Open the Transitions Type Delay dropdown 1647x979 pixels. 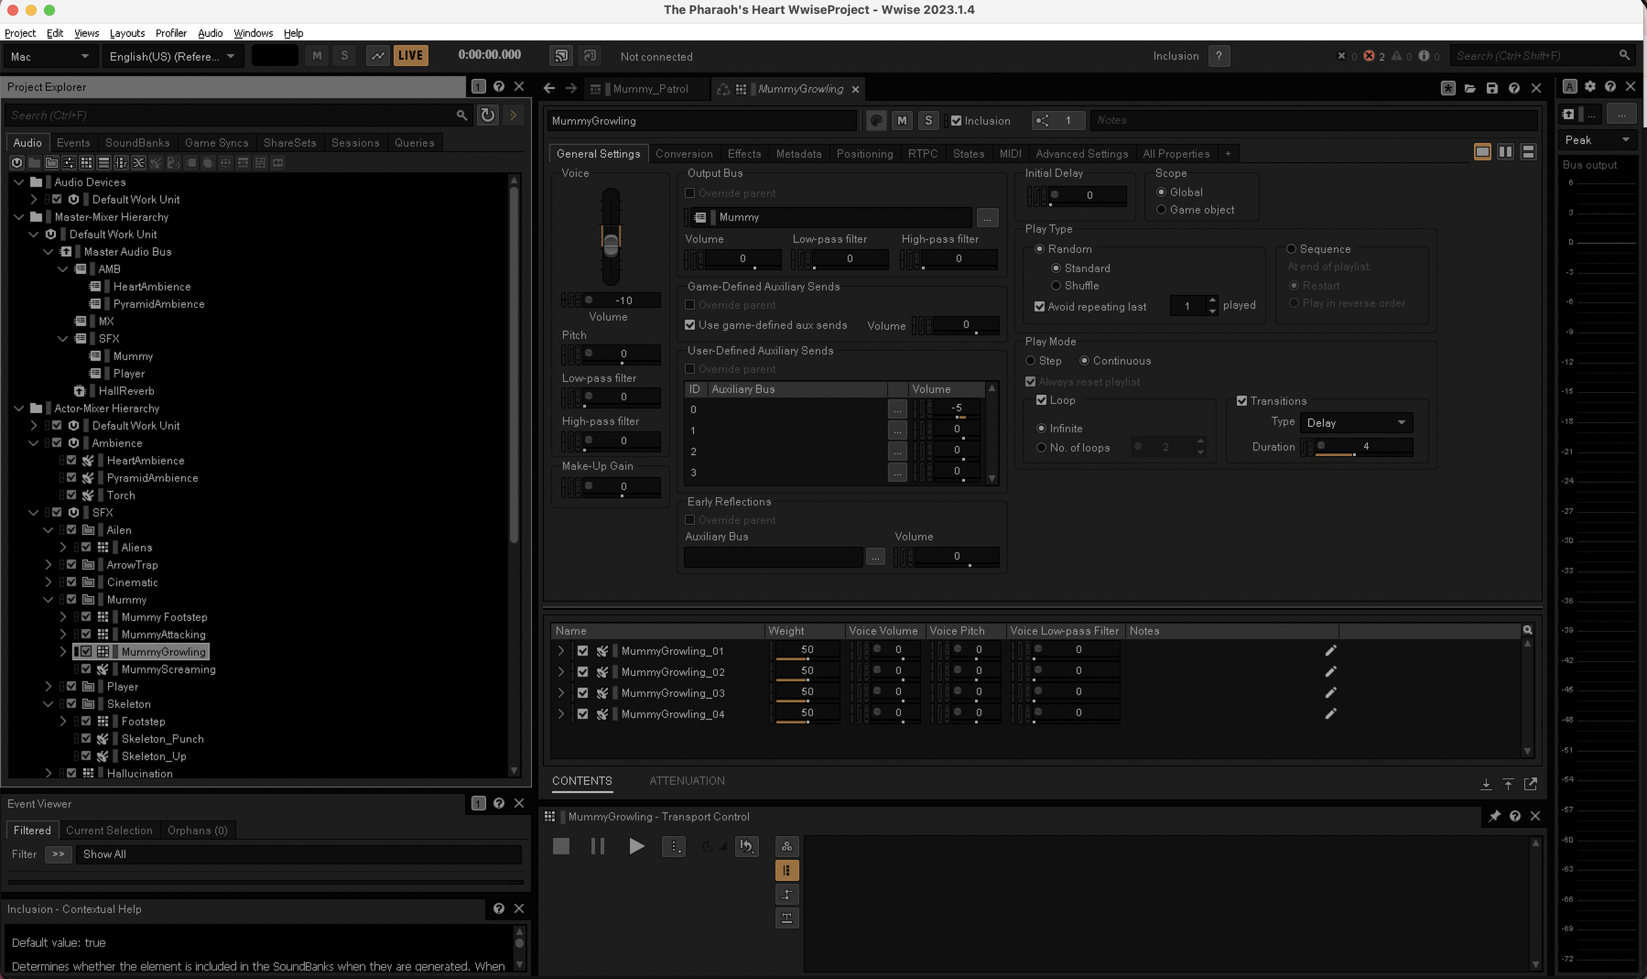(x=1355, y=423)
